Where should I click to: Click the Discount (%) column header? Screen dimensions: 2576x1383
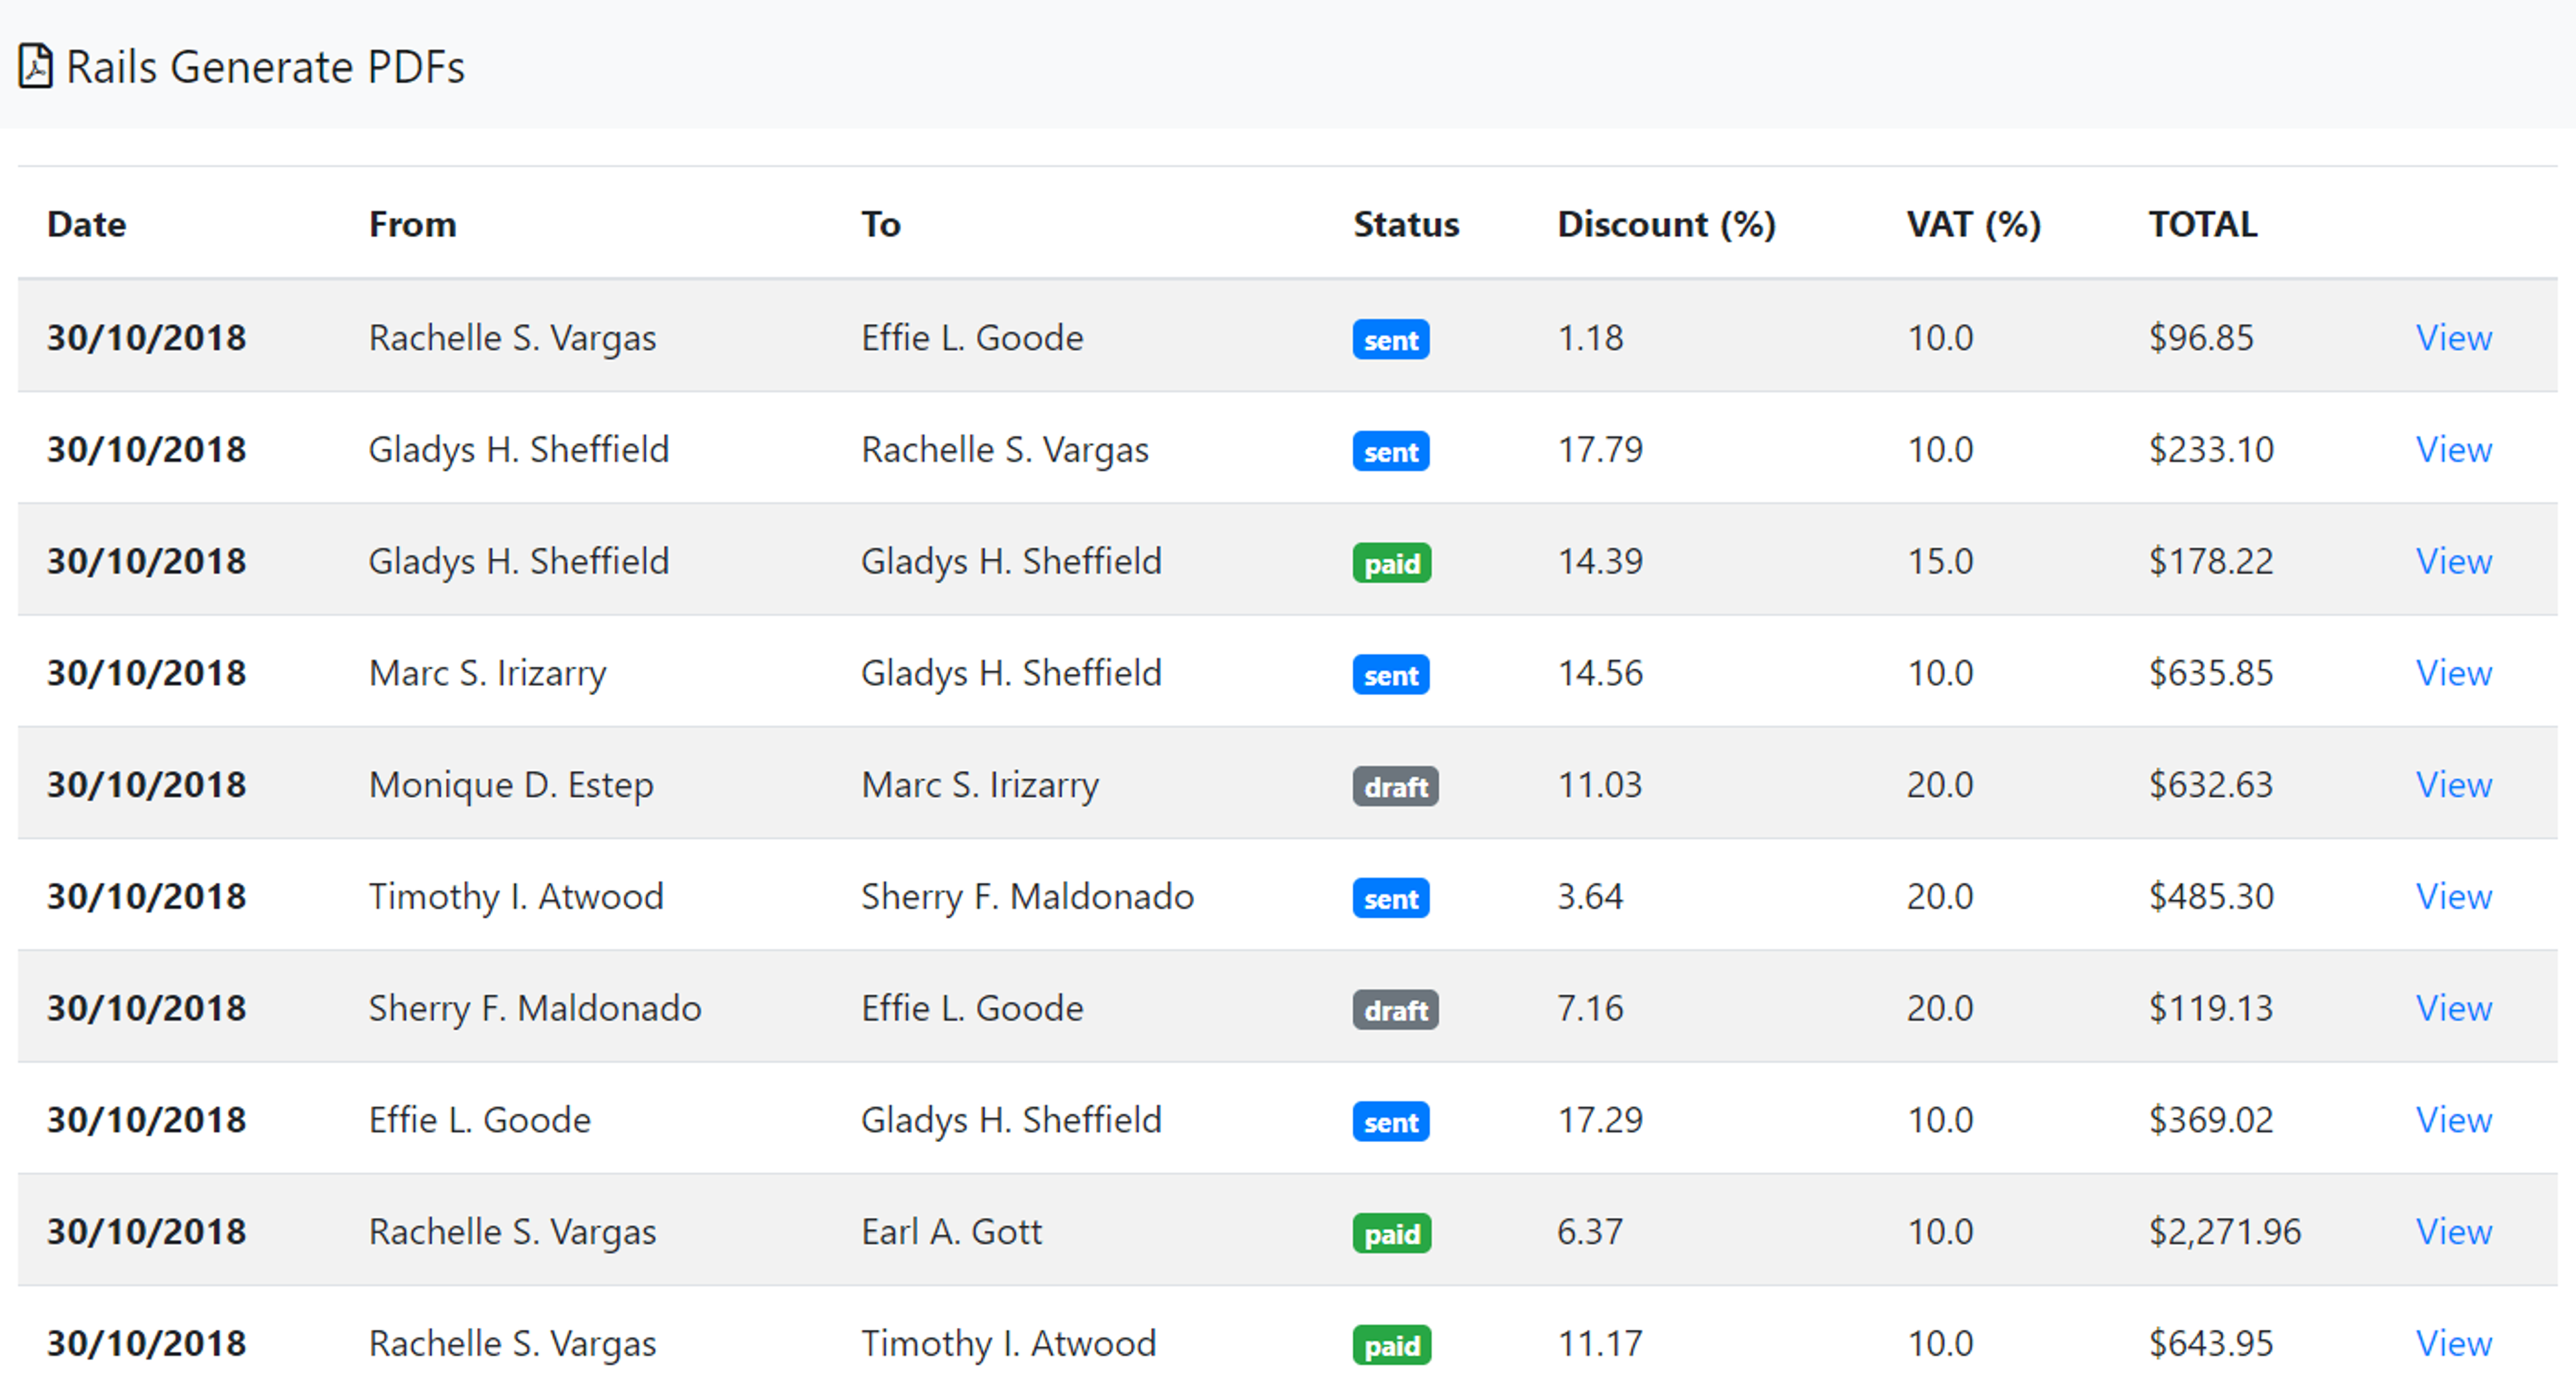(1665, 224)
